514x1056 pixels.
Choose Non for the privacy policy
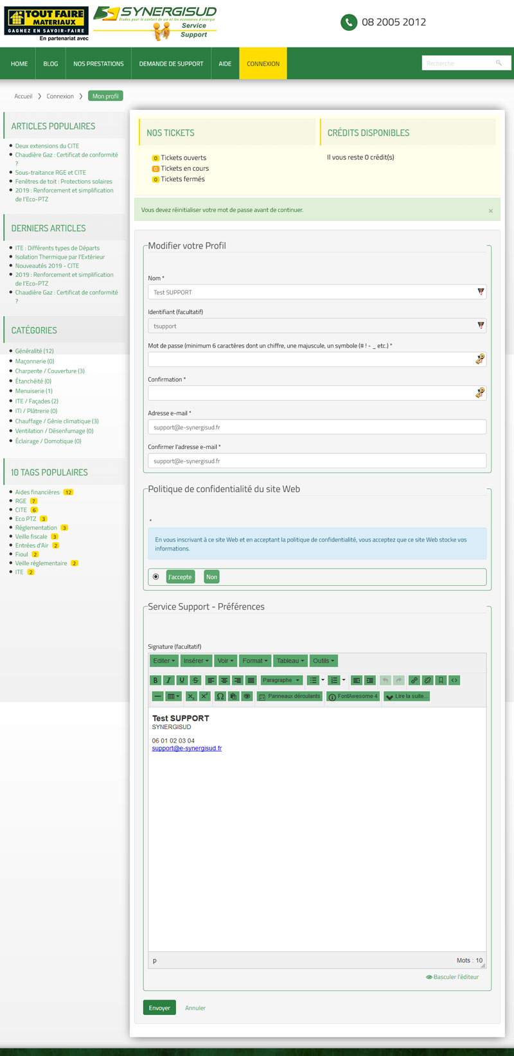point(211,577)
